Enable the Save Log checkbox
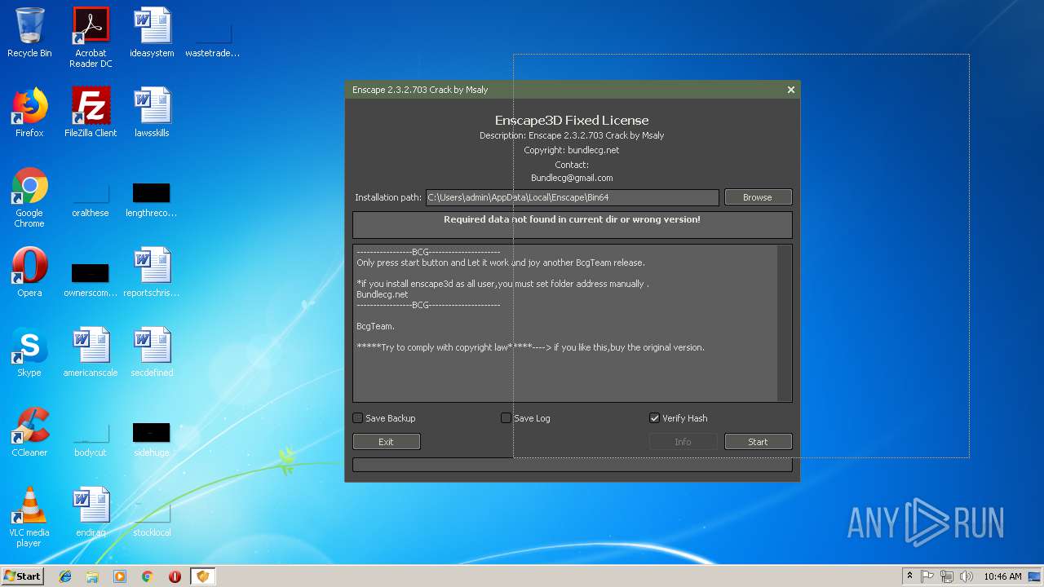The height and width of the screenshot is (587, 1044). pos(507,418)
